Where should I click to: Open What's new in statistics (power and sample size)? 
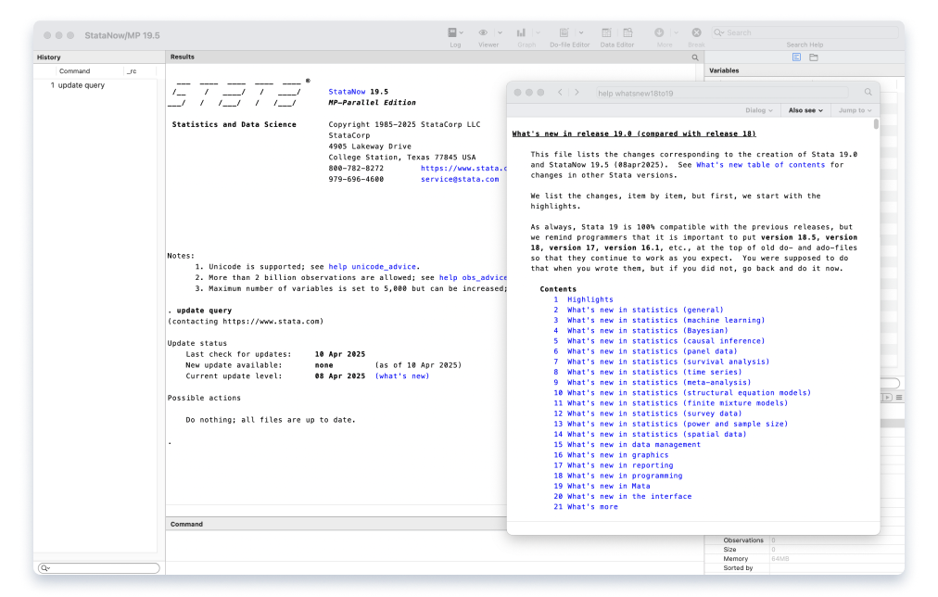pyautogui.click(x=678, y=424)
